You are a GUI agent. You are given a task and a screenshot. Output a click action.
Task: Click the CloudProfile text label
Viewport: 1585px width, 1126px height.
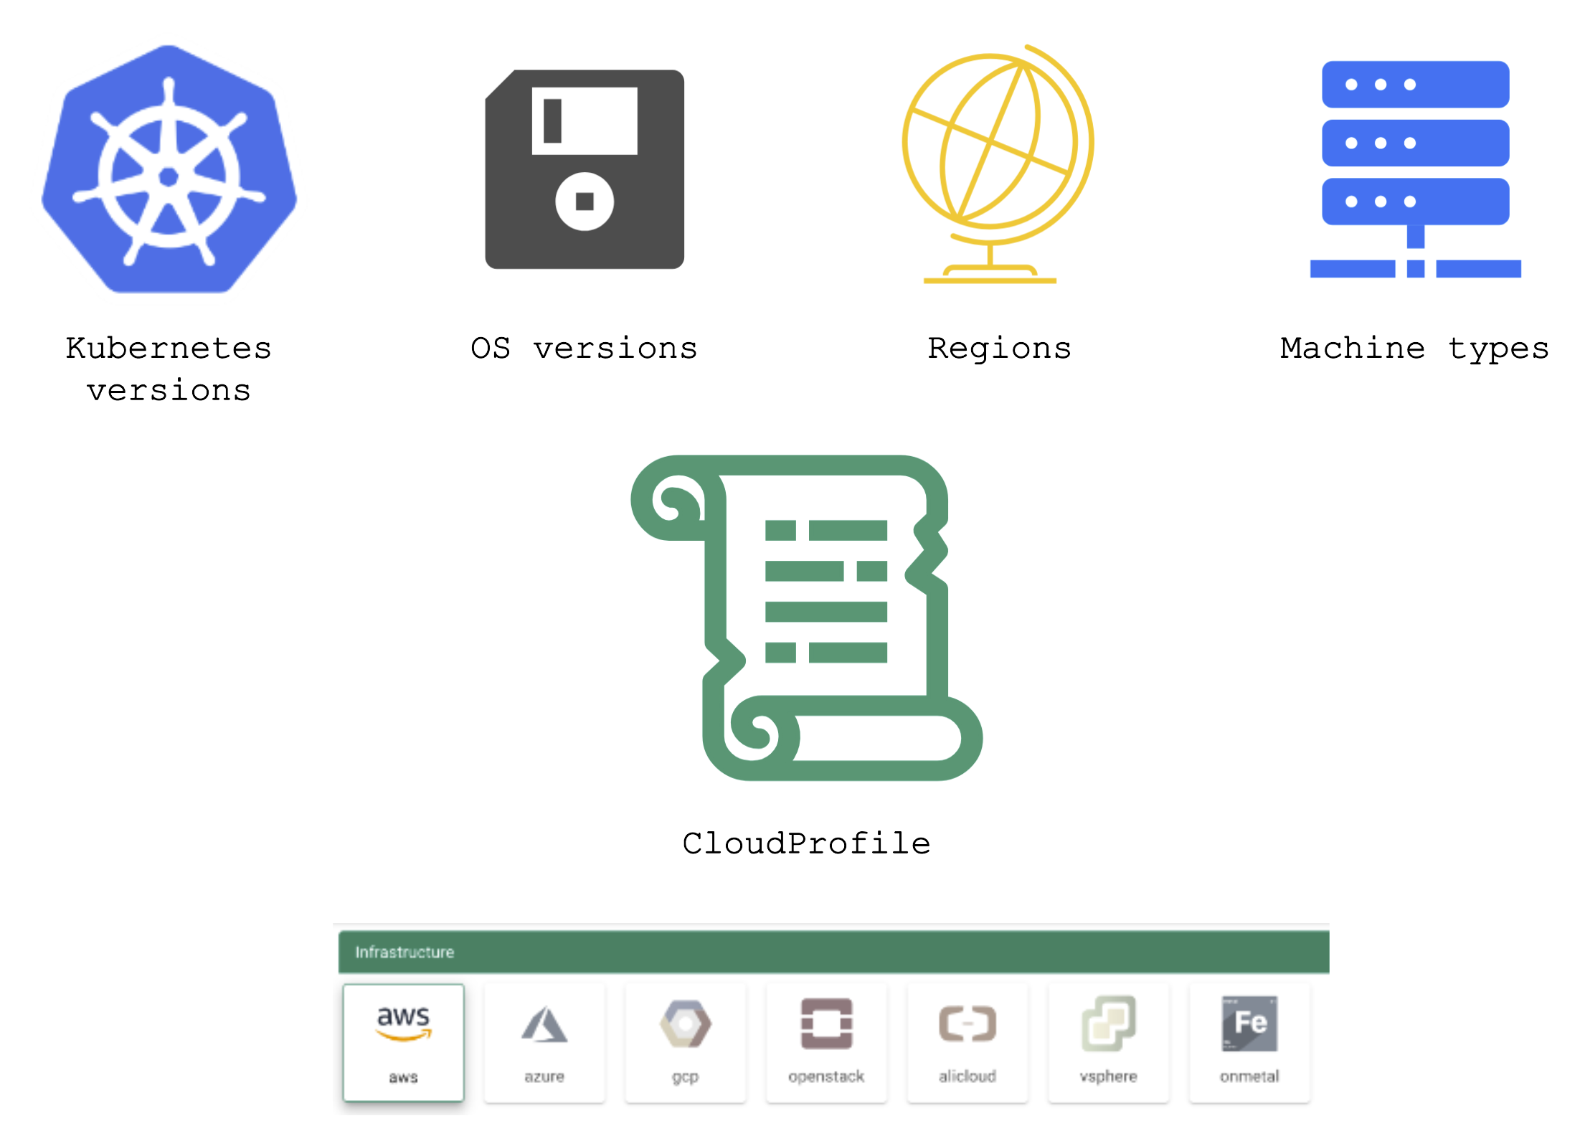[806, 843]
